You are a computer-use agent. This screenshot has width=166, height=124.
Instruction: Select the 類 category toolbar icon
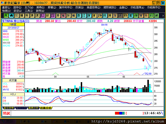coord(58,16)
